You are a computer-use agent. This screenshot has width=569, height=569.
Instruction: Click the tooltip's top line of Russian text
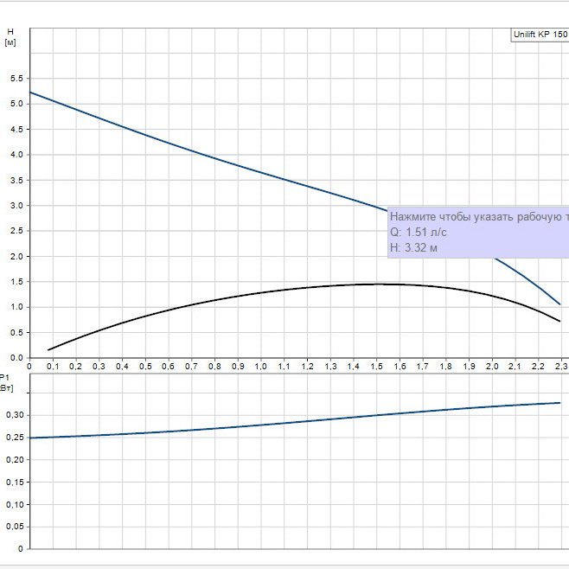479,216
